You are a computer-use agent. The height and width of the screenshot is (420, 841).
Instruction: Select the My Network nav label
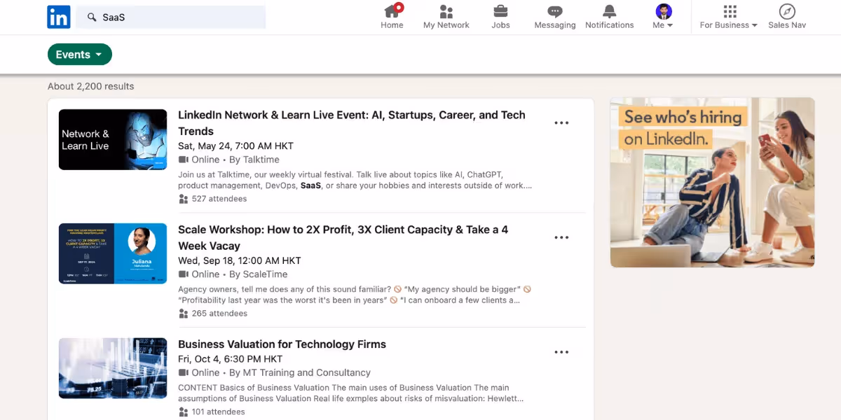[446, 25]
